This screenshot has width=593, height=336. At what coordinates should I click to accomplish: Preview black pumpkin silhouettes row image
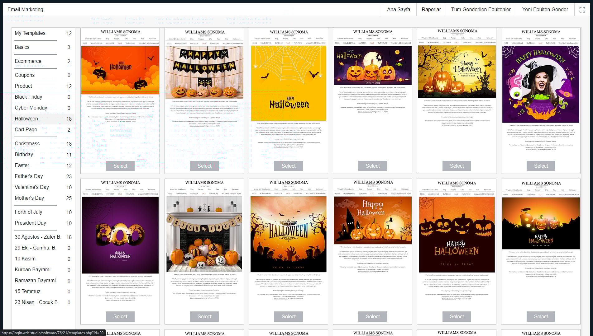tap(457, 235)
